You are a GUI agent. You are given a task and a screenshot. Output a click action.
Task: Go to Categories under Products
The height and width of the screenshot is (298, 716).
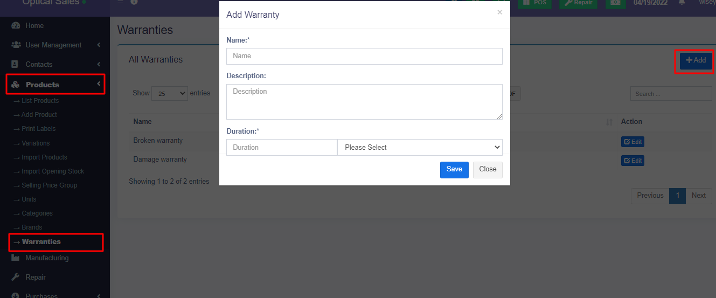coord(37,213)
